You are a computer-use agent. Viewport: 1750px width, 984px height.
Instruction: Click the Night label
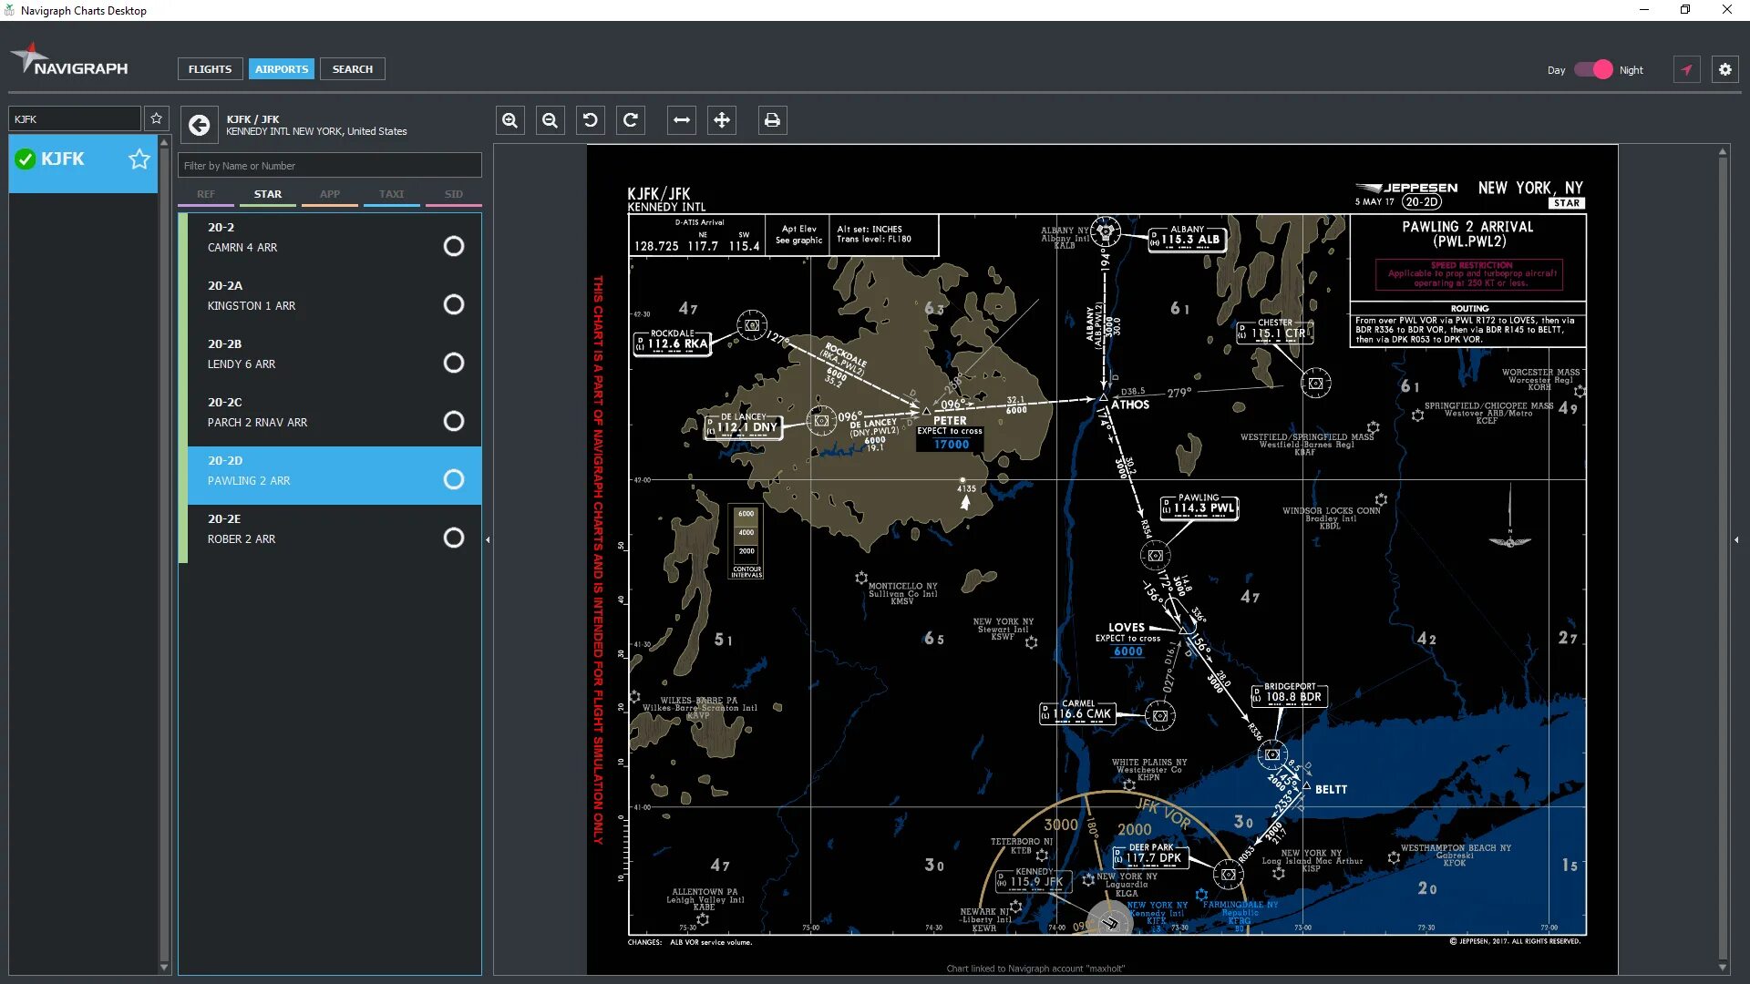click(1632, 70)
